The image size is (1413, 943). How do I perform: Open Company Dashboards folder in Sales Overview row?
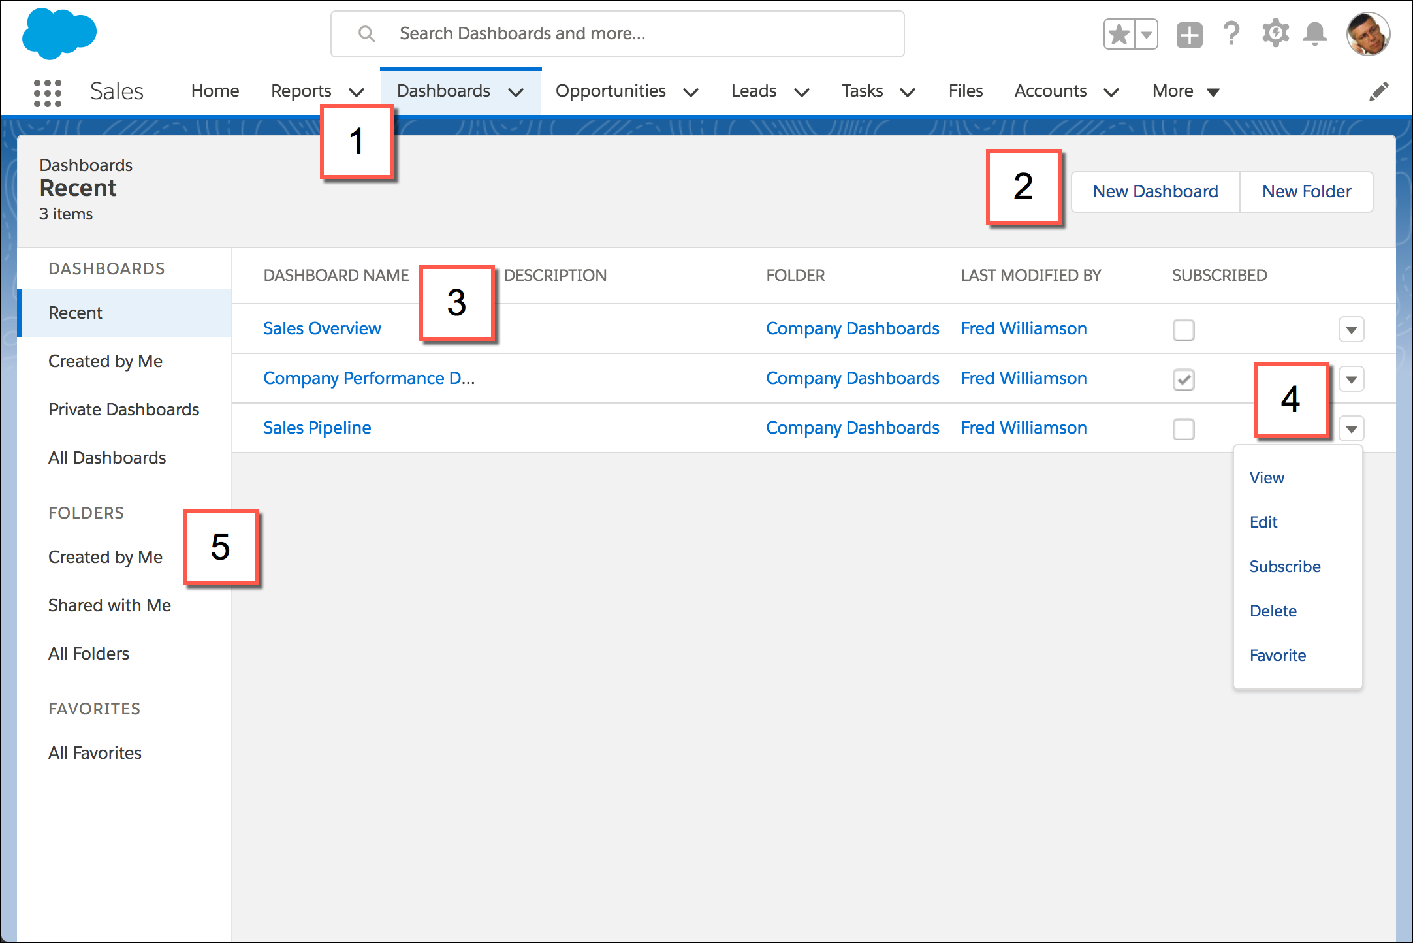coord(852,328)
